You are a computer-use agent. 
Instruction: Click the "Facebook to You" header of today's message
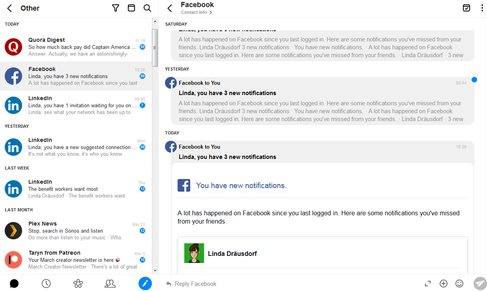pos(199,147)
